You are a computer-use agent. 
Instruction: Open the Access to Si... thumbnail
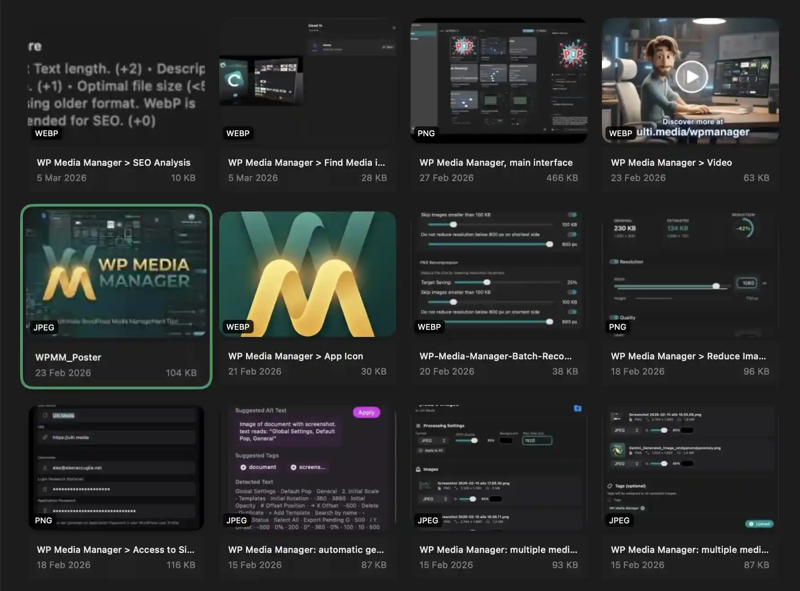click(116, 468)
